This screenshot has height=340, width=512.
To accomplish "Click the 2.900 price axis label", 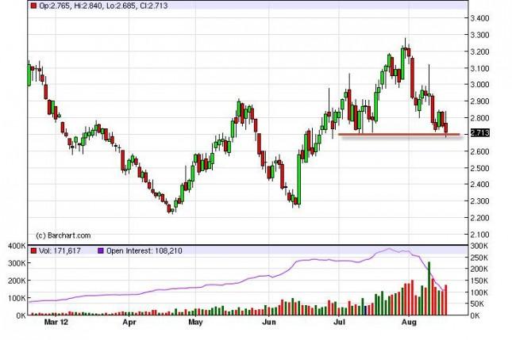I will [x=479, y=101].
